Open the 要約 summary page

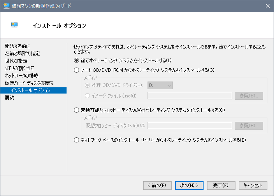point(10,98)
